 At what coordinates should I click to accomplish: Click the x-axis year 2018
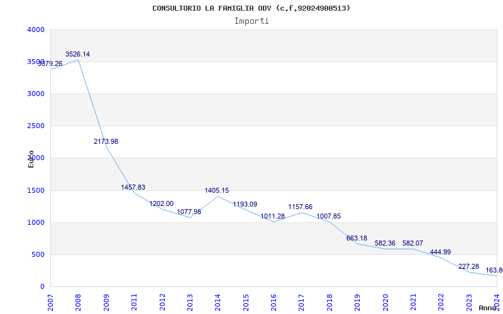(329, 303)
